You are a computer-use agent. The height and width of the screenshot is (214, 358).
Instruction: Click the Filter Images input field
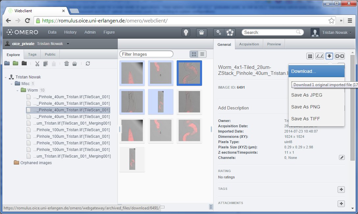(x=146, y=54)
